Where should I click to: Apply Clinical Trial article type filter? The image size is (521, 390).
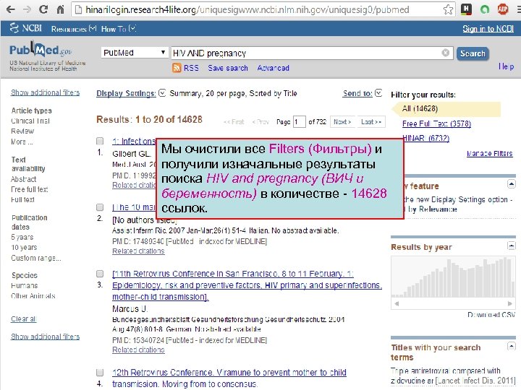tap(30, 121)
